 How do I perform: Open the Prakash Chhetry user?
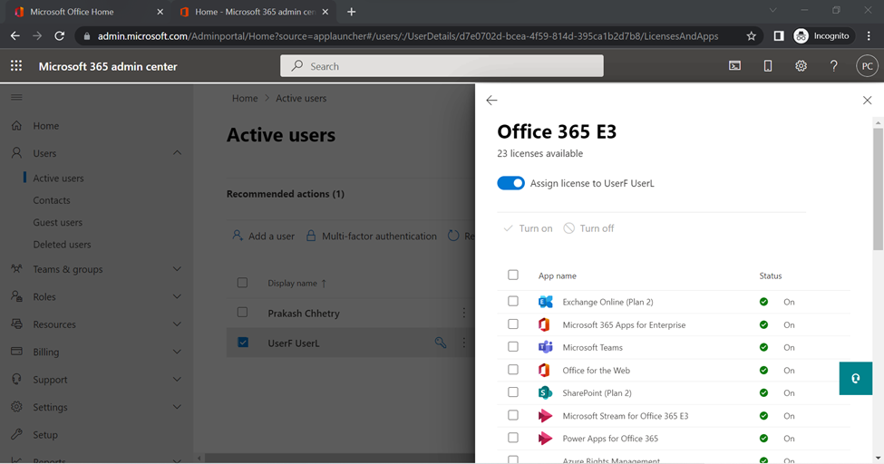pyautogui.click(x=304, y=314)
